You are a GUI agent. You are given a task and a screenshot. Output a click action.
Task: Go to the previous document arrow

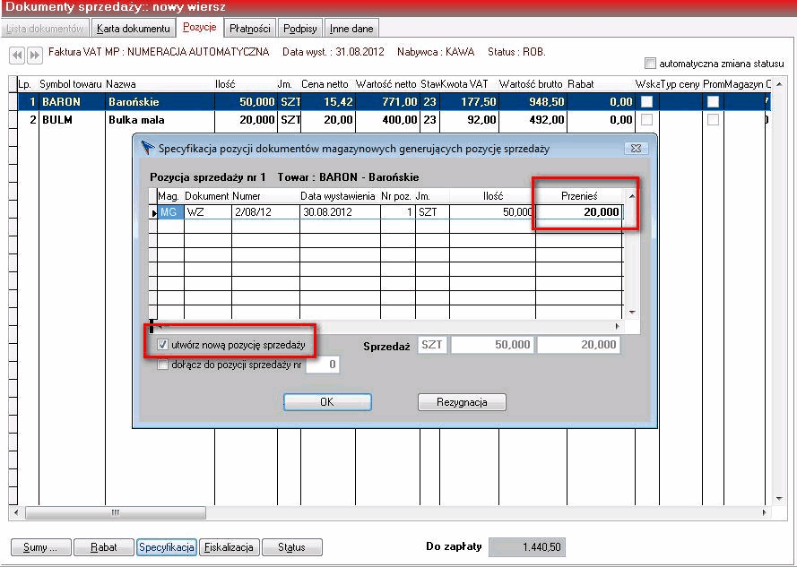click(x=17, y=55)
